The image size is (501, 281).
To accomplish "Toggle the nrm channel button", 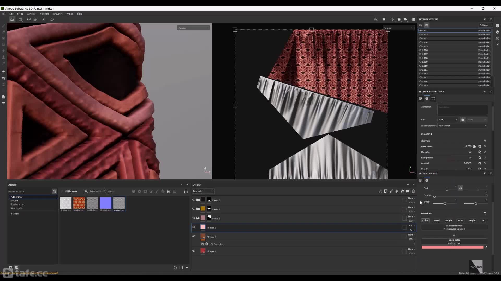I will coord(460,220).
